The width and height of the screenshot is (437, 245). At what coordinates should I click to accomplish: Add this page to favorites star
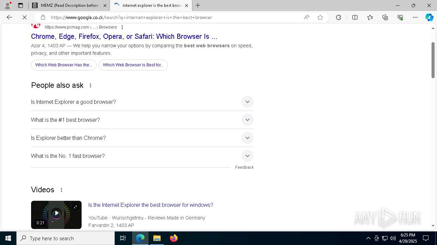point(320,17)
